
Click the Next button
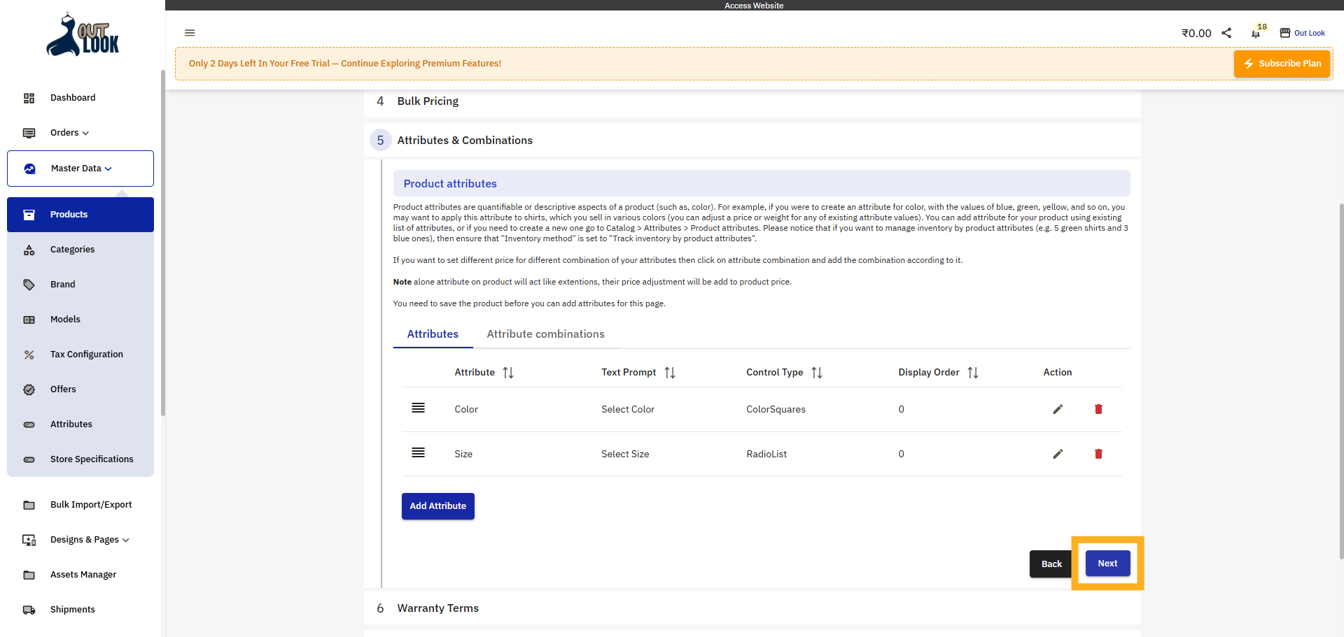[x=1107, y=564]
